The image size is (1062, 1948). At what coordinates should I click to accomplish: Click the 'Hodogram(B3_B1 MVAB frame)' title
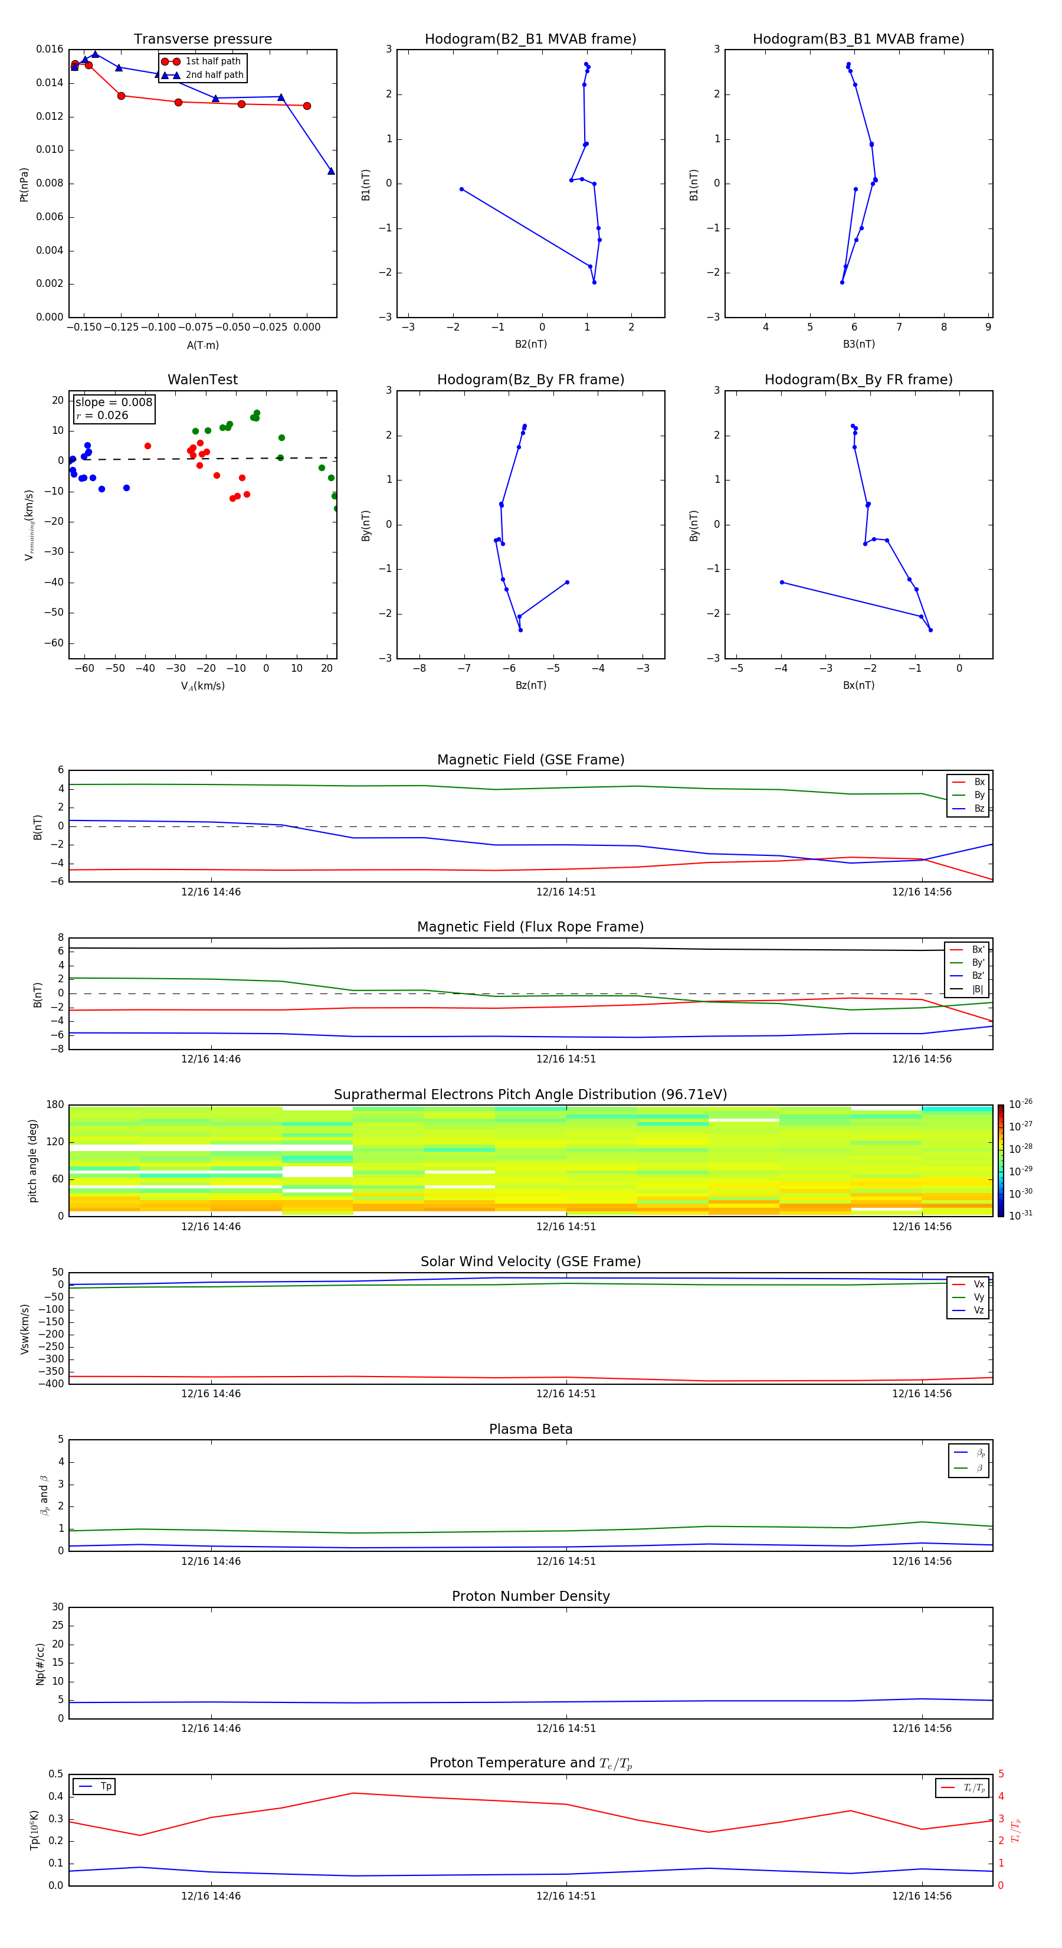(x=858, y=40)
